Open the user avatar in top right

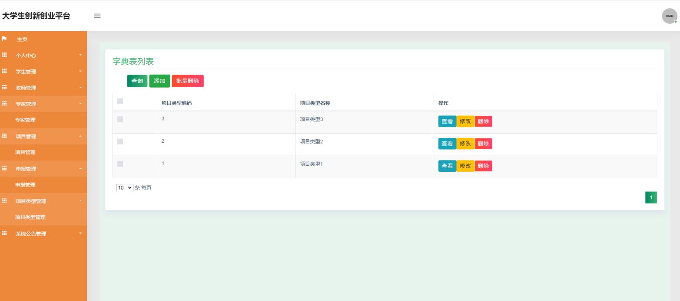coord(669,16)
